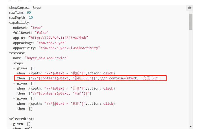The width and height of the screenshot is (201, 134).
Task: Click the maxDepth value 10
Action: (31, 17)
